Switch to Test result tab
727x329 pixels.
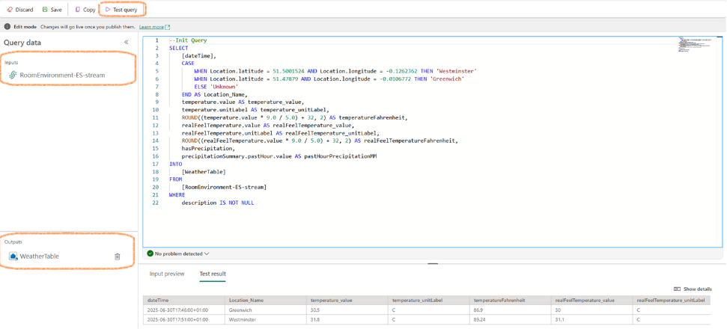213,274
